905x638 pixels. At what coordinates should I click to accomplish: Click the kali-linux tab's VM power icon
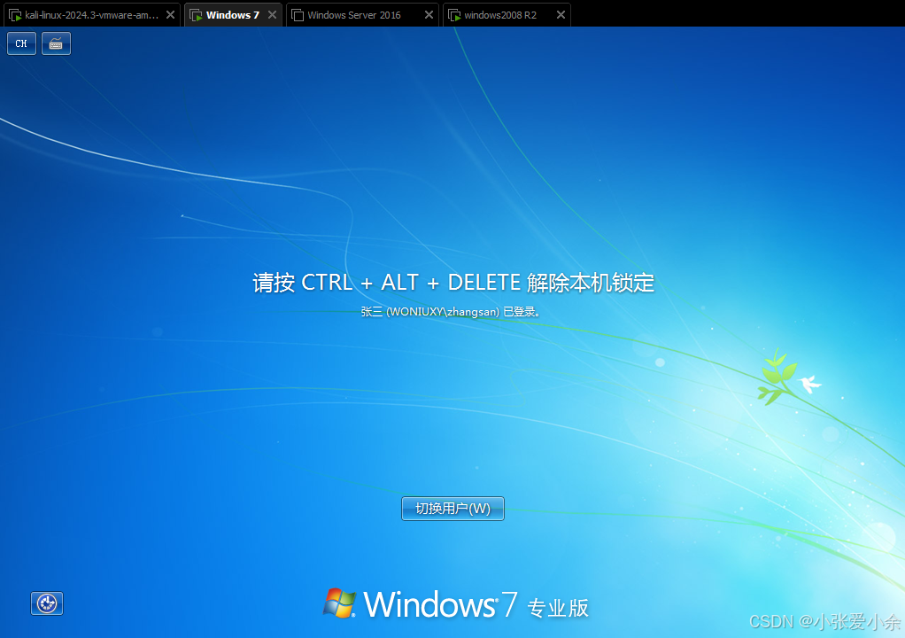click(16, 15)
